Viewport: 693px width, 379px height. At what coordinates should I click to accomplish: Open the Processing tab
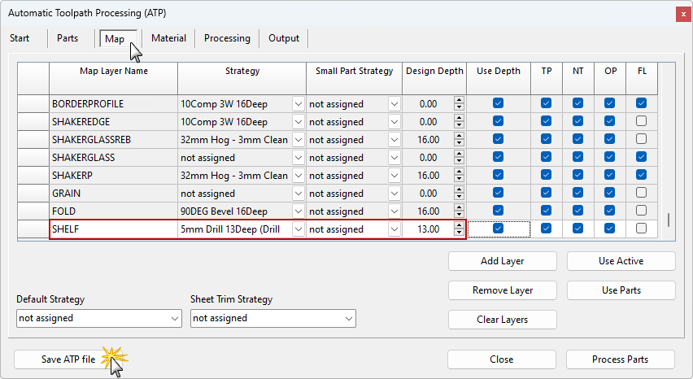pyautogui.click(x=227, y=38)
